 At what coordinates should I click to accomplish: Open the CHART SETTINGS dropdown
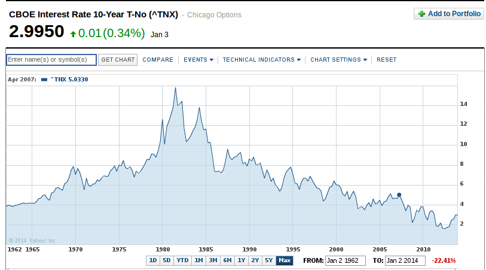tap(339, 60)
